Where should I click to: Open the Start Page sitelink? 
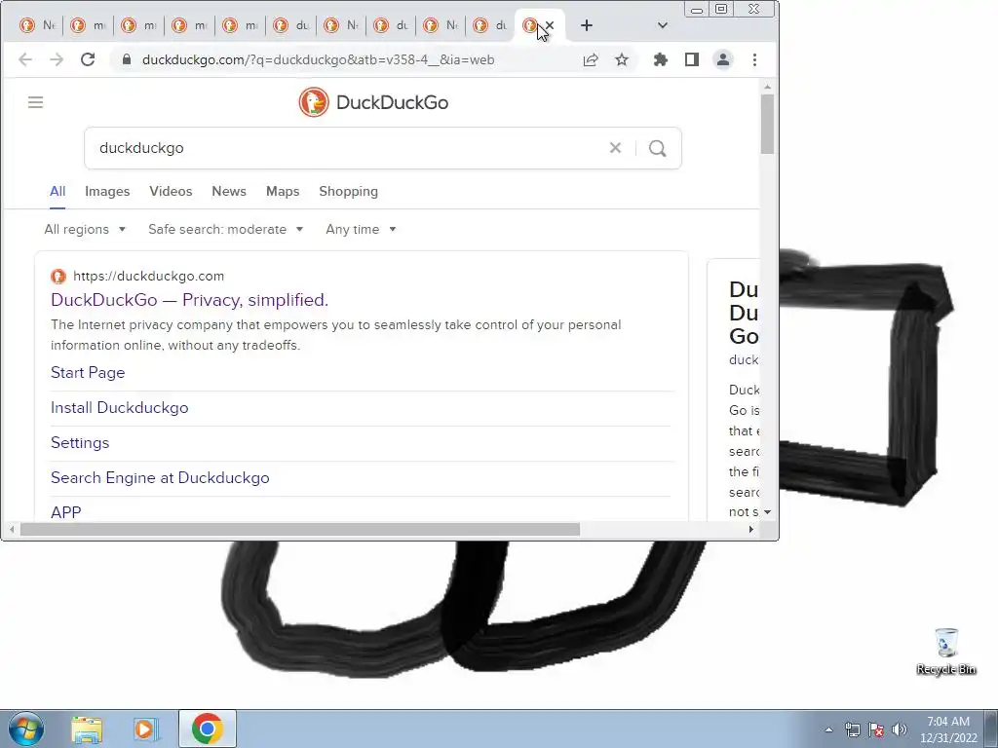pos(88,373)
